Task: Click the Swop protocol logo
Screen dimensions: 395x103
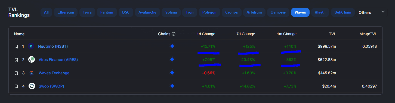Action: (x=32, y=86)
